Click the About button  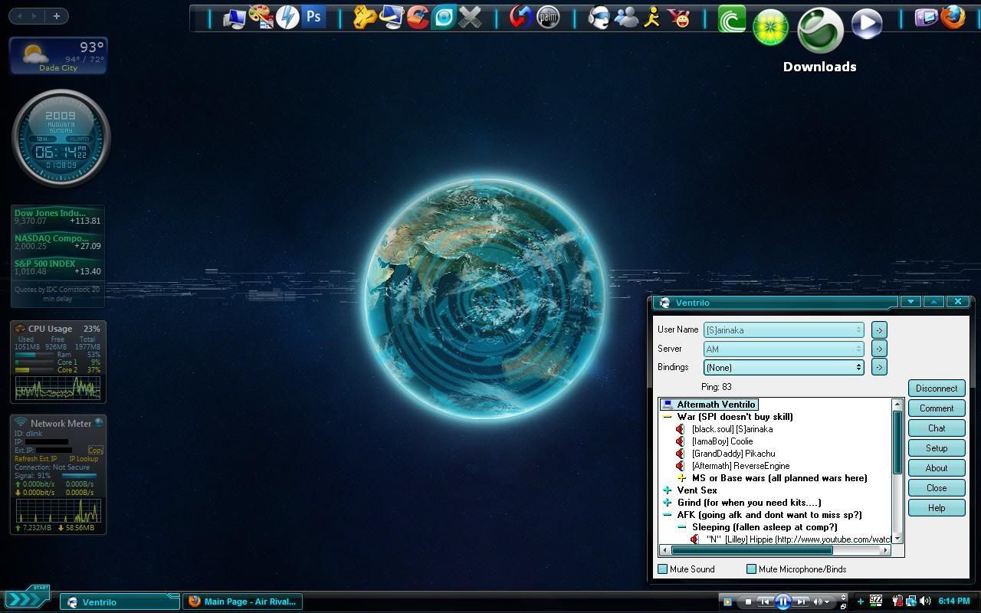click(x=937, y=468)
